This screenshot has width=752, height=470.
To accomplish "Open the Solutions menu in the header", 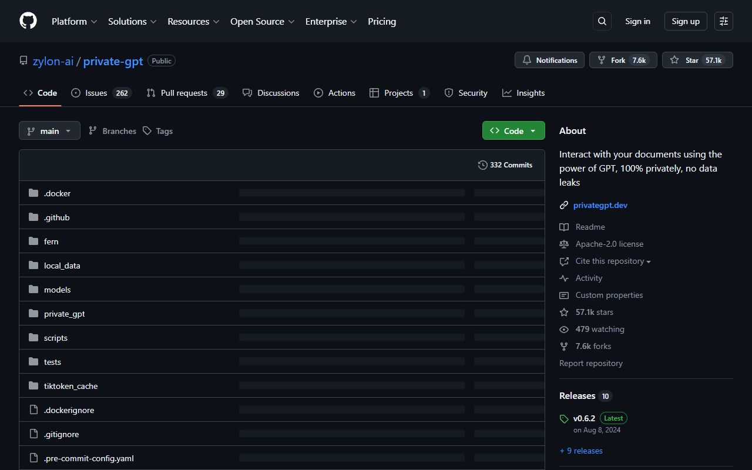I will [x=127, y=21].
